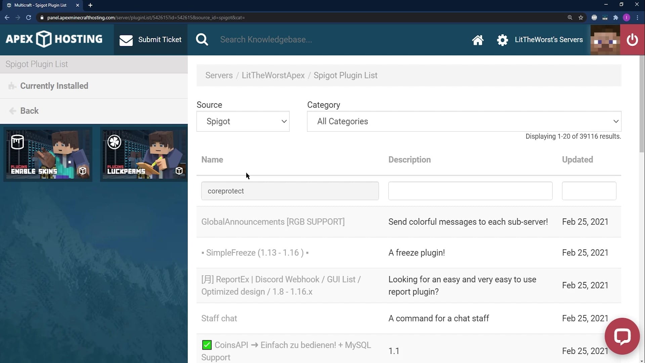Open LitTheWorst's Servers link

549,40
